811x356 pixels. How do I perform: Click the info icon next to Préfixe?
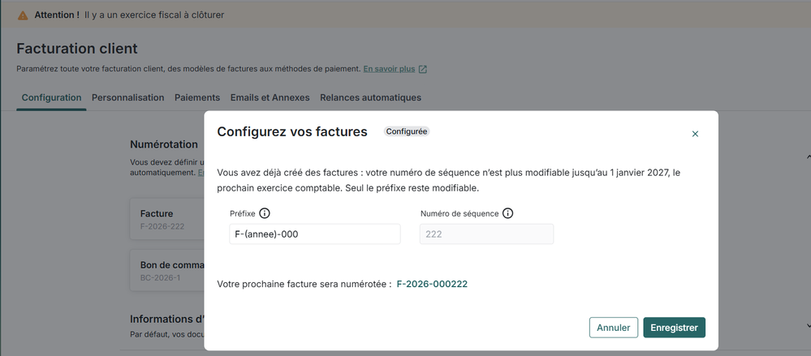264,214
